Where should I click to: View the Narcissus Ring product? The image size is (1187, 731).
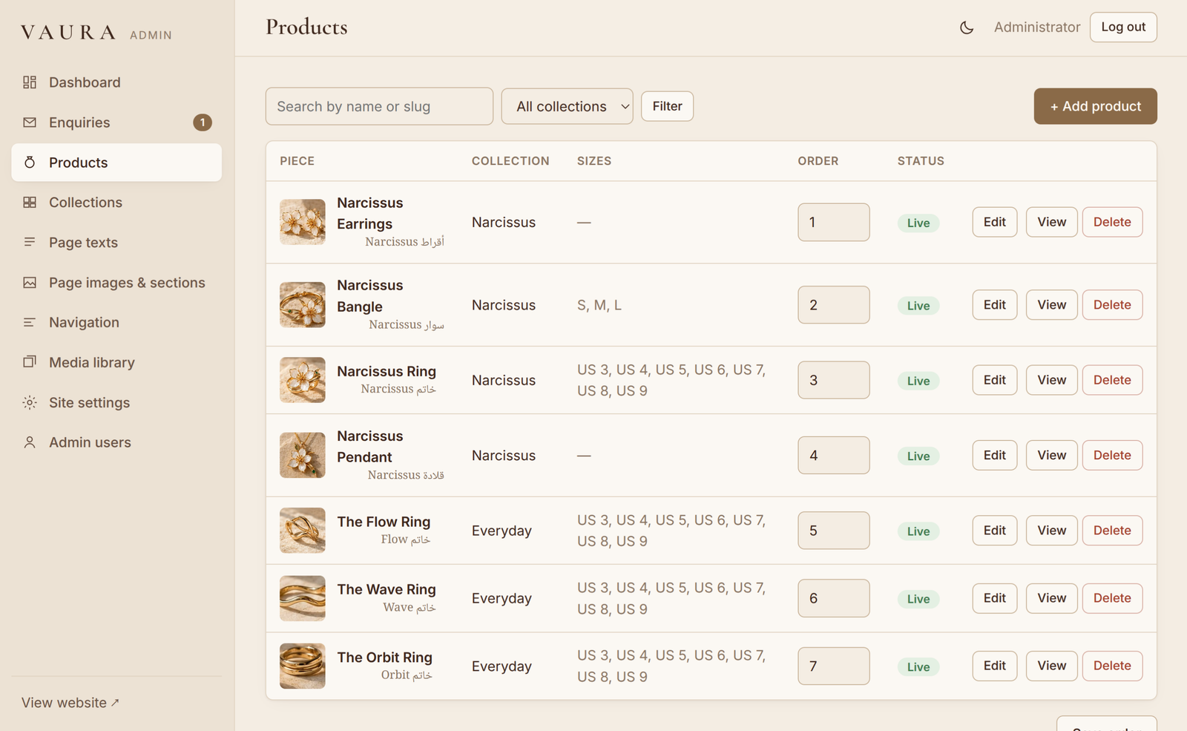[x=1051, y=380]
